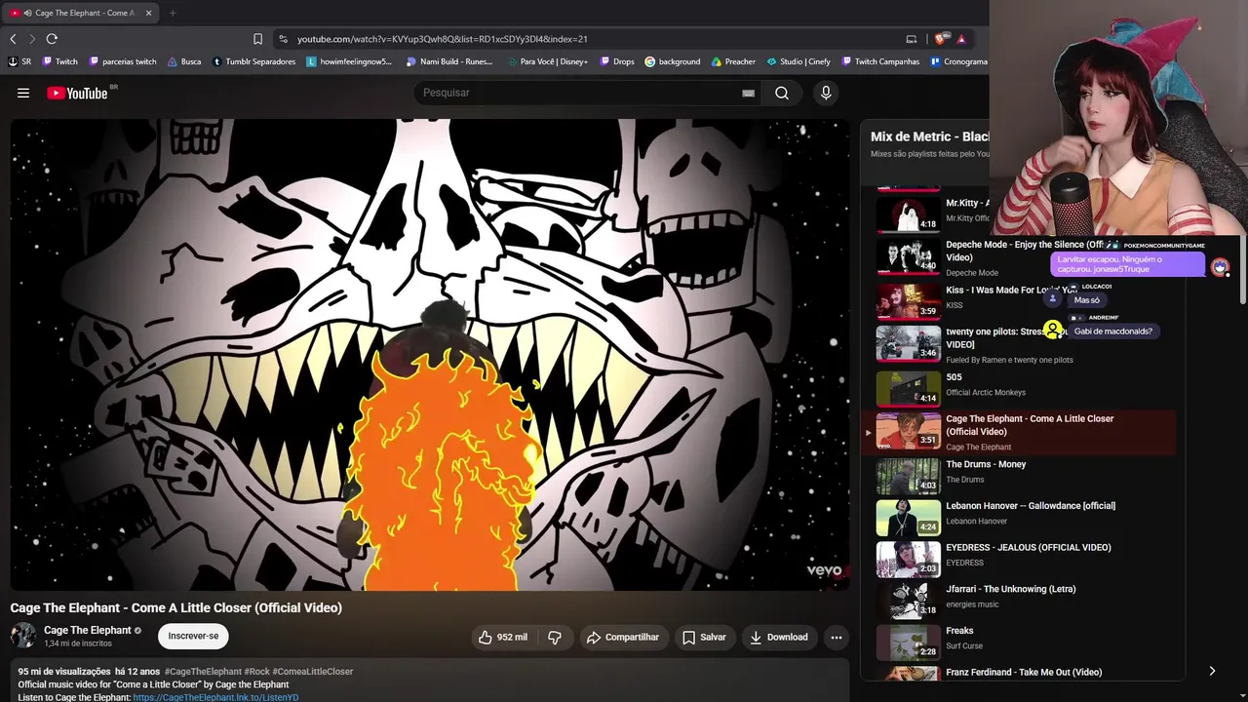Open the background bookmark
The image size is (1248, 702).
tap(673, 61)
